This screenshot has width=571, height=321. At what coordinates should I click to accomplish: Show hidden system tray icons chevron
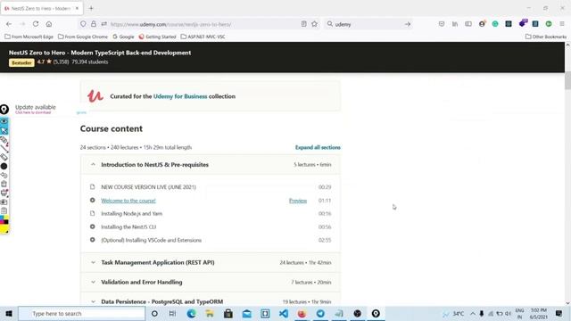[473, 313]
